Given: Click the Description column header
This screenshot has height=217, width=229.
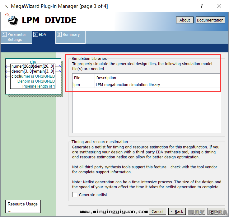Looking at the screenshot, I should tap(106, 78).
